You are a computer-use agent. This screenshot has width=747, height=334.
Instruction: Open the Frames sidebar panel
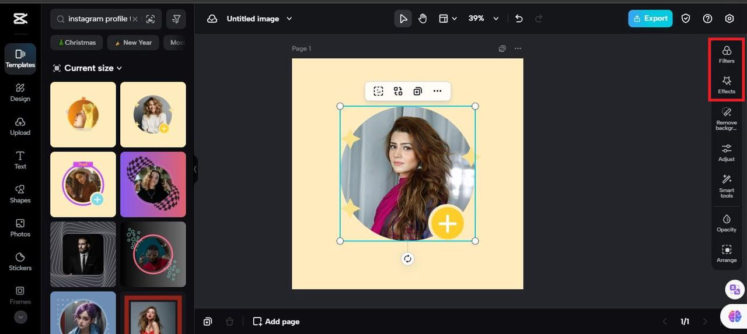click(x=20, y=296)
